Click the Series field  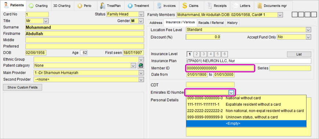(x=290, y=68)
